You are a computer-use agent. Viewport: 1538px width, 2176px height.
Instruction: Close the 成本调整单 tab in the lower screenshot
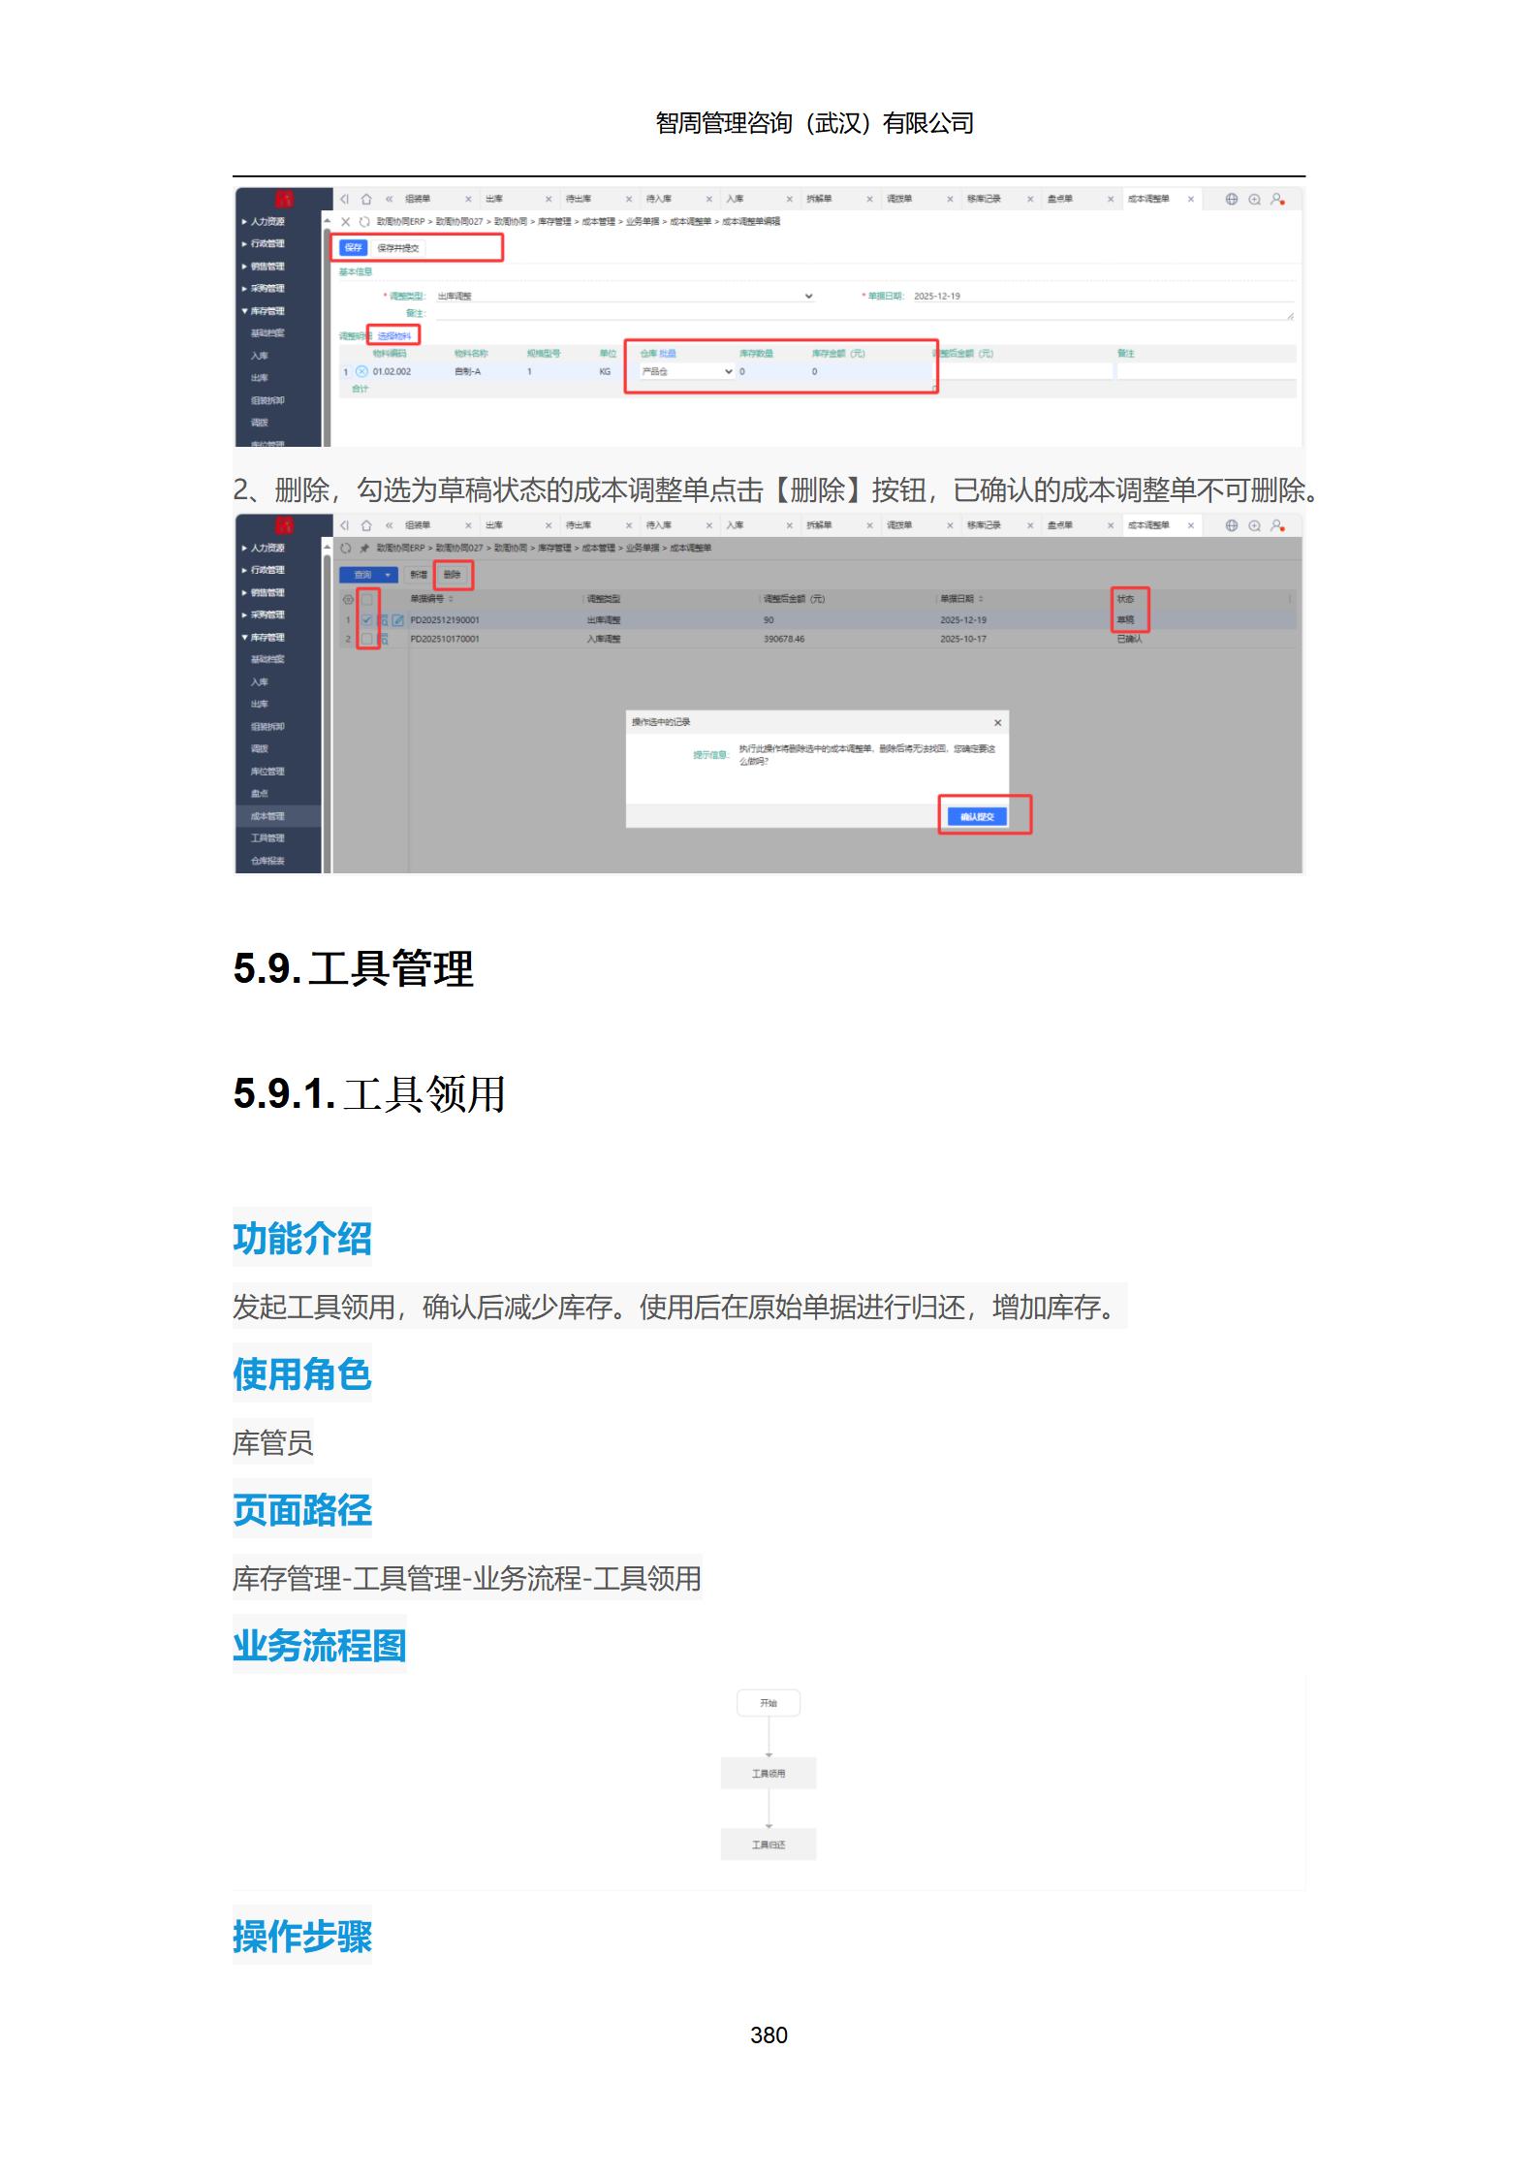point(1191,526)
